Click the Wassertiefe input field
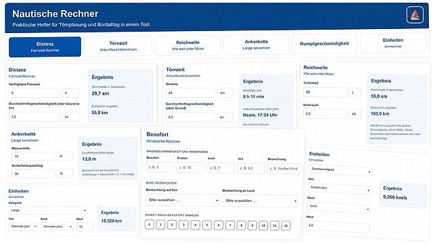 (33, 156)
